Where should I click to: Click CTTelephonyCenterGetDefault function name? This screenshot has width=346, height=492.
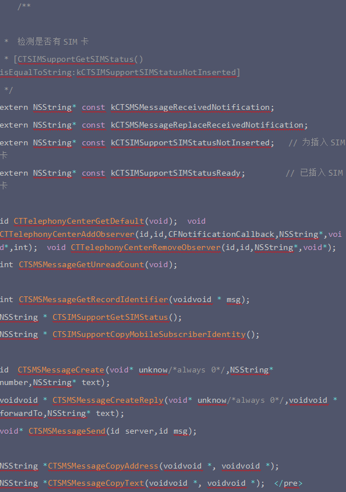click(79, 221)
